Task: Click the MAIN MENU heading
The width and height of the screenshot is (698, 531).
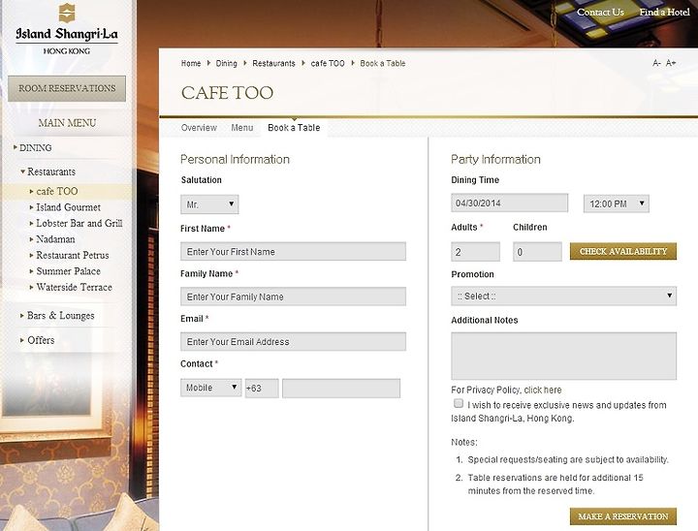Action: (x=67, y=123)
